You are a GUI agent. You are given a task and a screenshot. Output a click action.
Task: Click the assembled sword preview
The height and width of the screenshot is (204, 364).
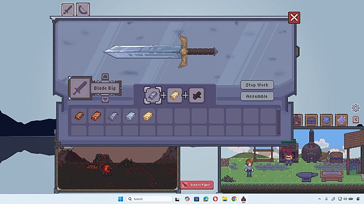click(160, 51)
